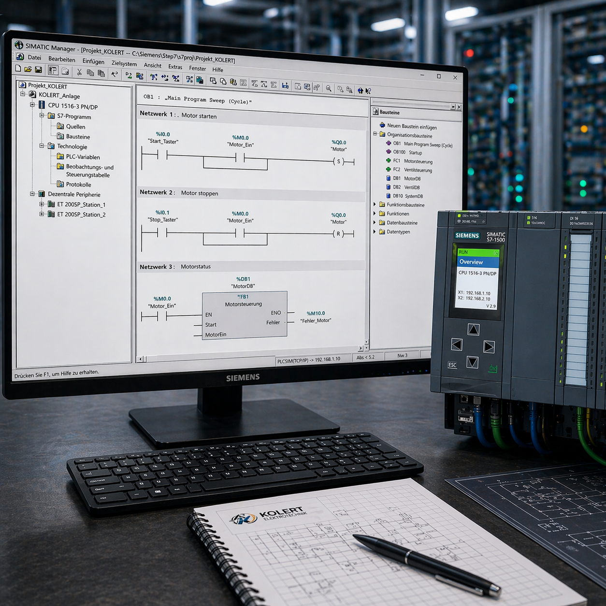
Task: Collapse the S7-Programm folder
Action: pyautogui.click(x=42, y=115)
